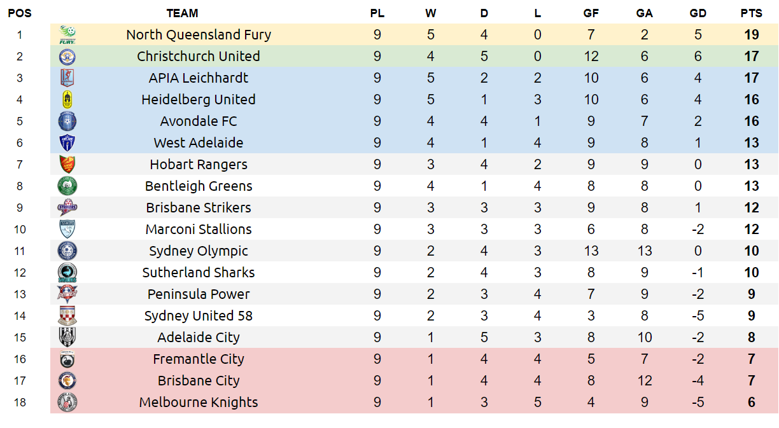Viewport: 779px width, 428px height.
Task: Click the PTS column header
Action: [x=751, y=13]
